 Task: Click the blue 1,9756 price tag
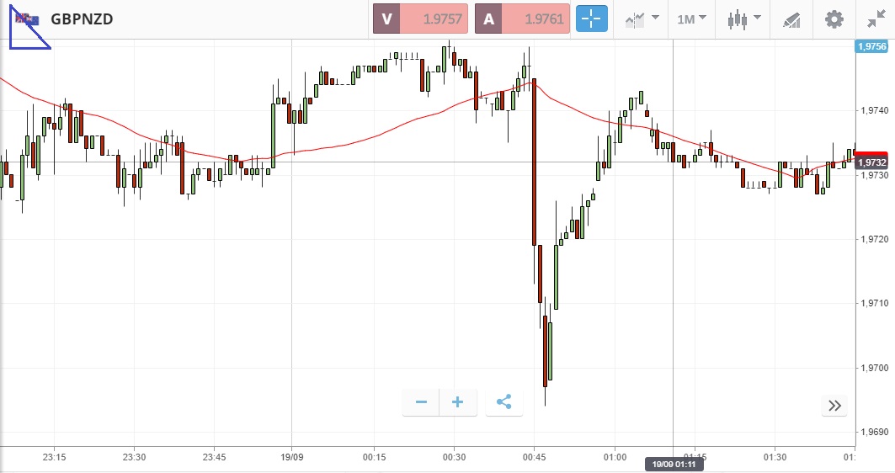(x=874, y=47)
